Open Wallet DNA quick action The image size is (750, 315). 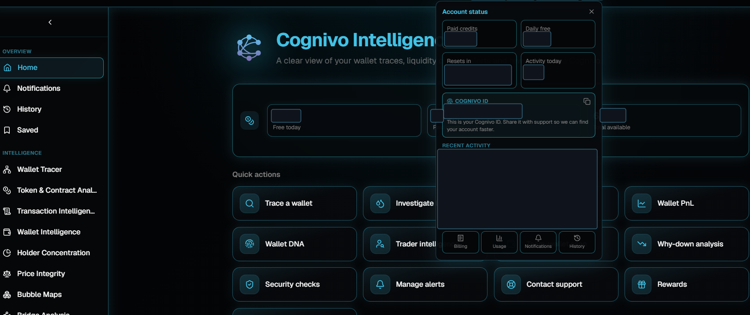pyautogui.click(x=294, y=244)
